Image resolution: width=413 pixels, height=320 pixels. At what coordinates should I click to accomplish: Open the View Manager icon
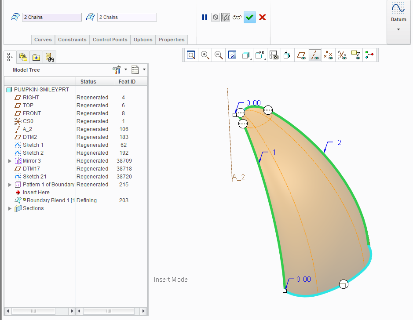pos(274,55)
